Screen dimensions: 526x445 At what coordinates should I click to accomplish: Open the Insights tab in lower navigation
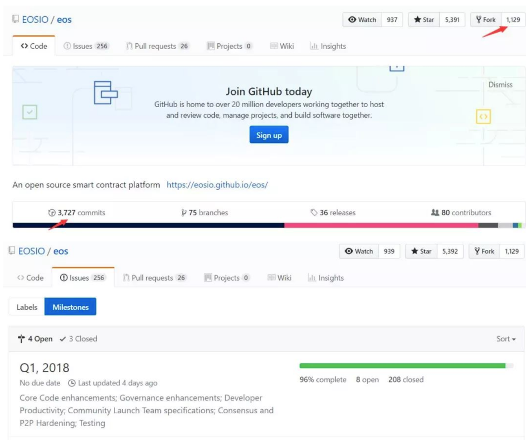pos(326,278)
